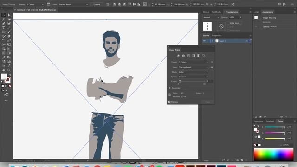Switch to the Pathfinder tab
Image resolution: width=297 pixels, height=167 pixels.
[x=217, y=12]
